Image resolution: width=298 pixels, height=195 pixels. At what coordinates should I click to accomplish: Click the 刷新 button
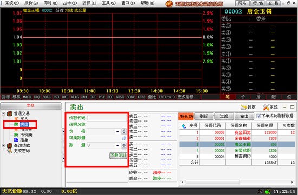204,116
